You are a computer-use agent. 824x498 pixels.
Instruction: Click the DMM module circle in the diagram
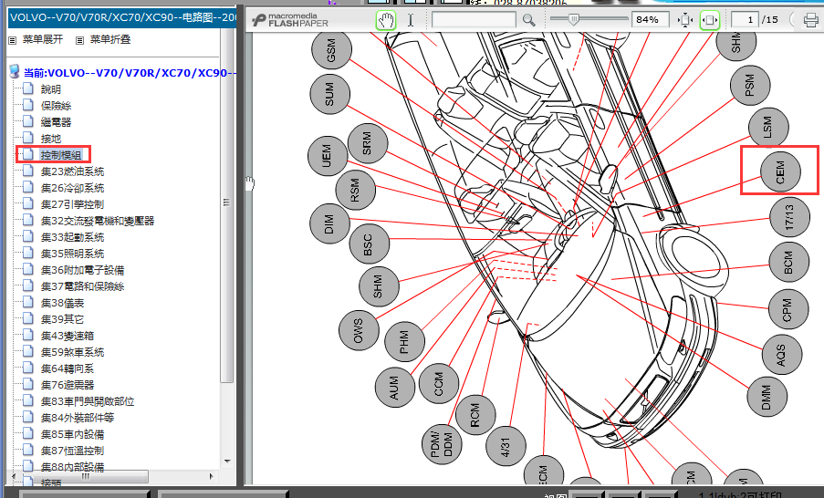[x=767, y=397]
